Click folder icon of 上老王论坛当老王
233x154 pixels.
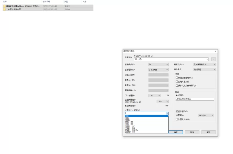4,9
